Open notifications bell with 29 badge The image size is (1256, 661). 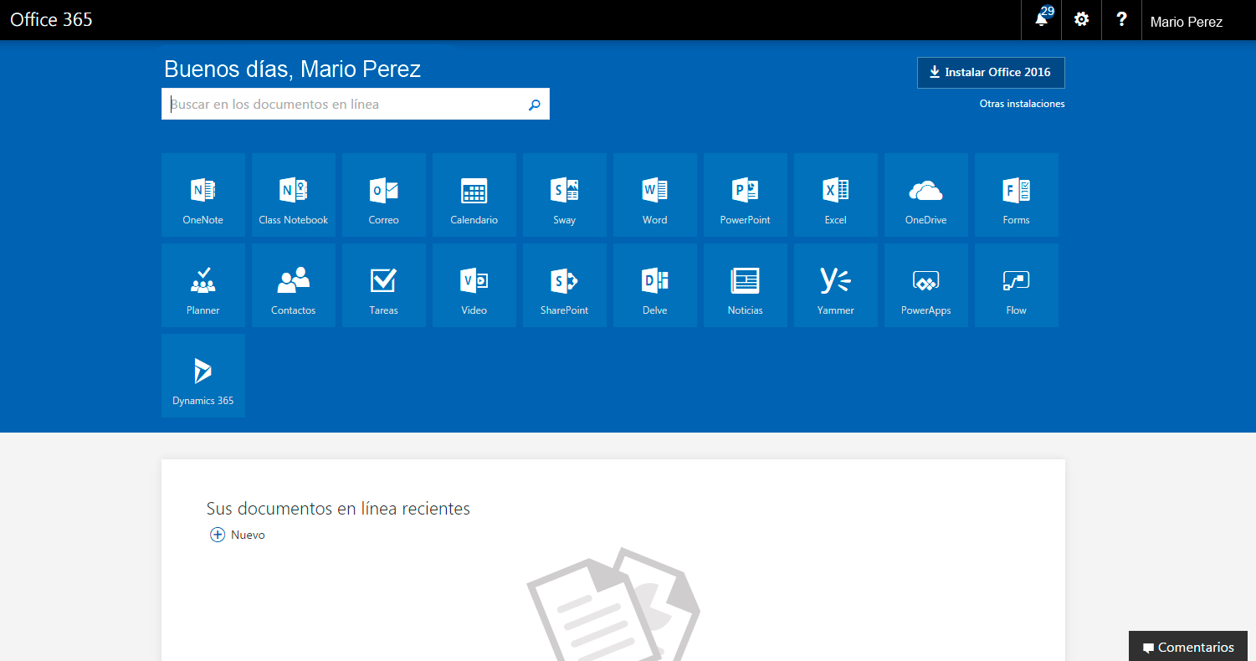[1042, 20]
